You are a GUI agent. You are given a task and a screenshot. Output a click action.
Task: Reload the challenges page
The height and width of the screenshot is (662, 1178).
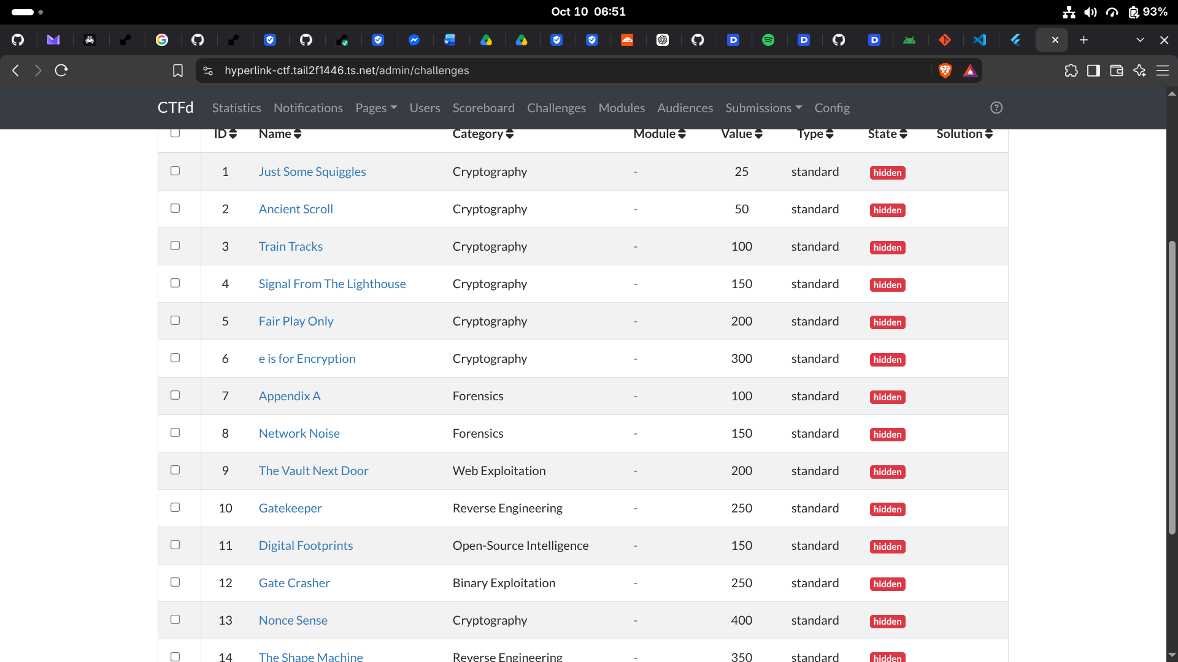pos(61,70)
